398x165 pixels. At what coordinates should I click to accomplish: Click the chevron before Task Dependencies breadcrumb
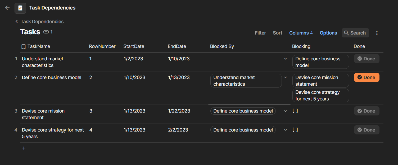[x=17, y=22]
